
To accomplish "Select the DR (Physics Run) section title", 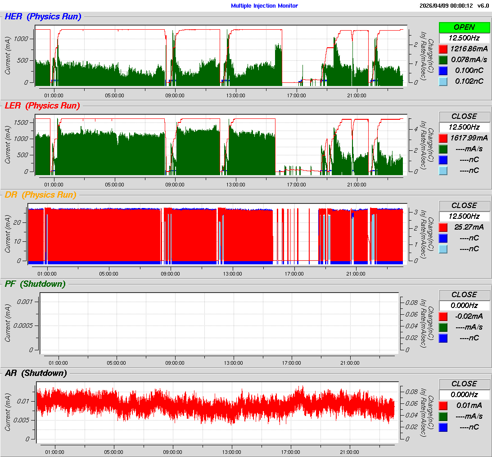I will [x=41, y=195].
